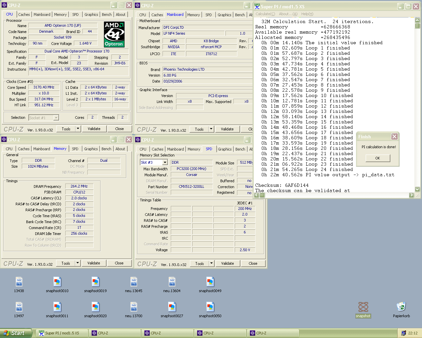This screenshot has width=422, height=338.
Task: Open the snaphsot0027 desktop icon
Action: [172, 307]
